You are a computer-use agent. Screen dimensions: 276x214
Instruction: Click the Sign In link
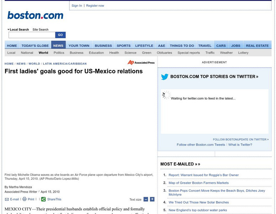[x=77, y=6]
